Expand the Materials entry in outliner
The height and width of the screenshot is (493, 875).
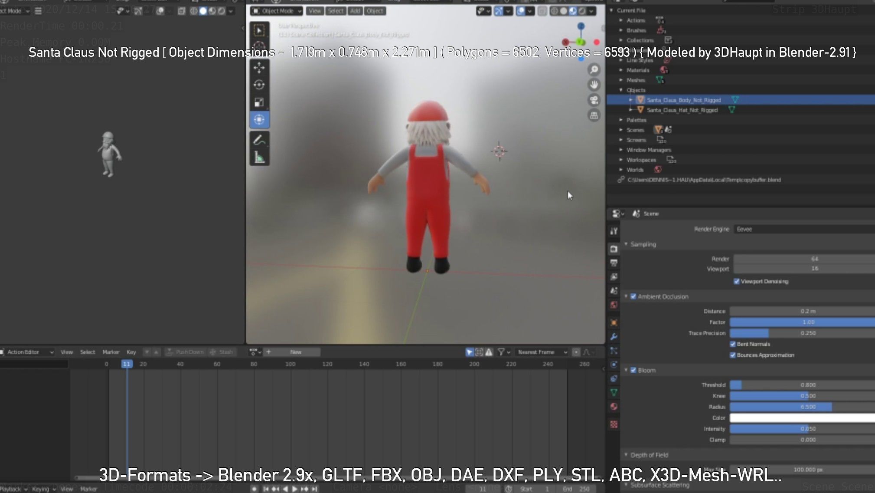coord(621,70)
